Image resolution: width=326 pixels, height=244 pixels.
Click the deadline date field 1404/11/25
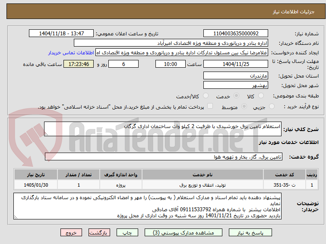tap(236, 64)
